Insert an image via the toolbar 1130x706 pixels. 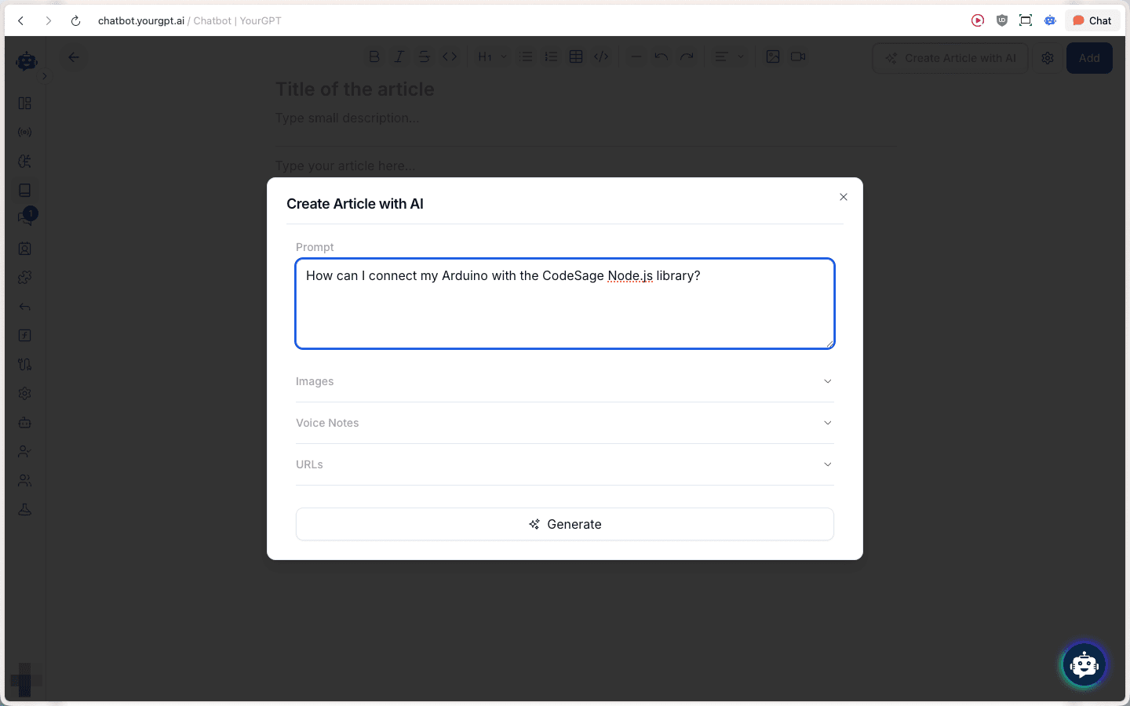pyautogui.click(x=773, y=56)
